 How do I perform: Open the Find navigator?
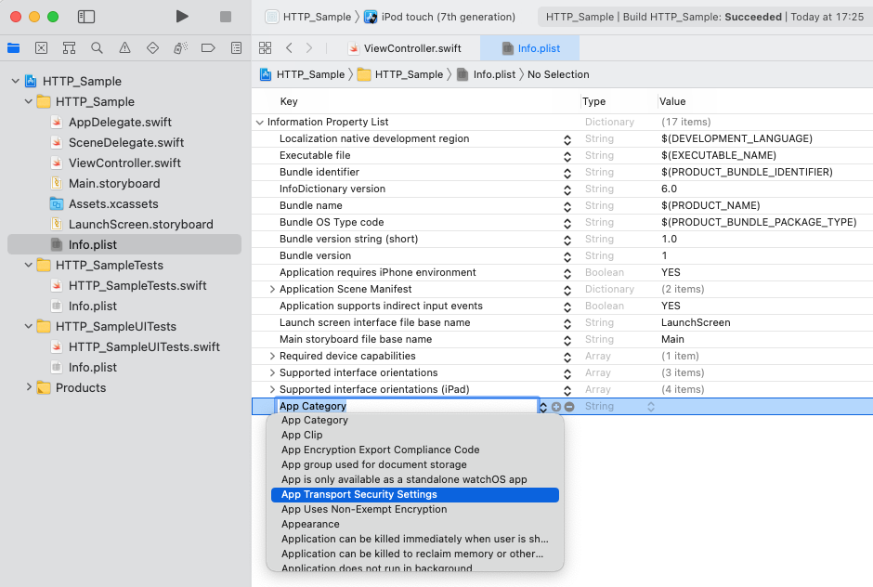click(97, 48)
